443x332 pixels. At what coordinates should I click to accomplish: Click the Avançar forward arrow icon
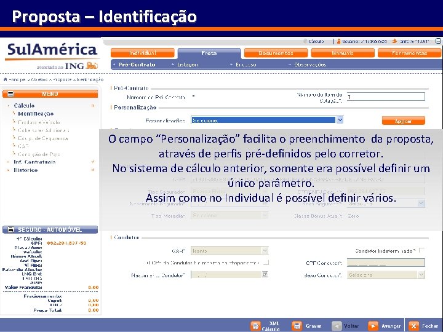(x=373, y=326)
